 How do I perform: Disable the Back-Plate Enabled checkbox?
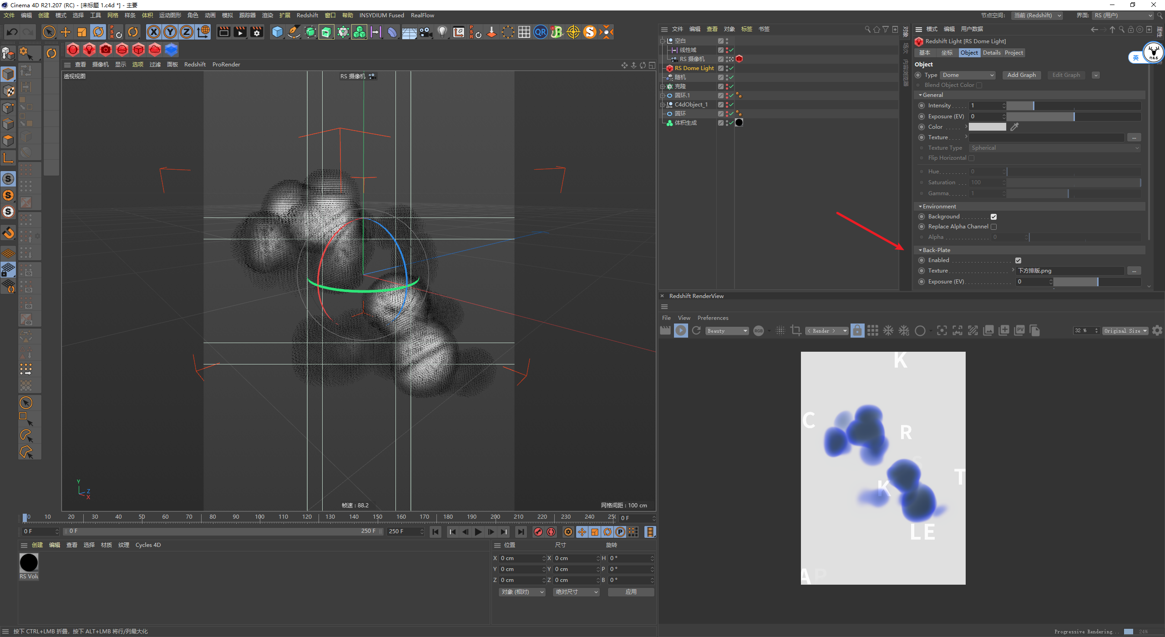(x=1018, y=261)
